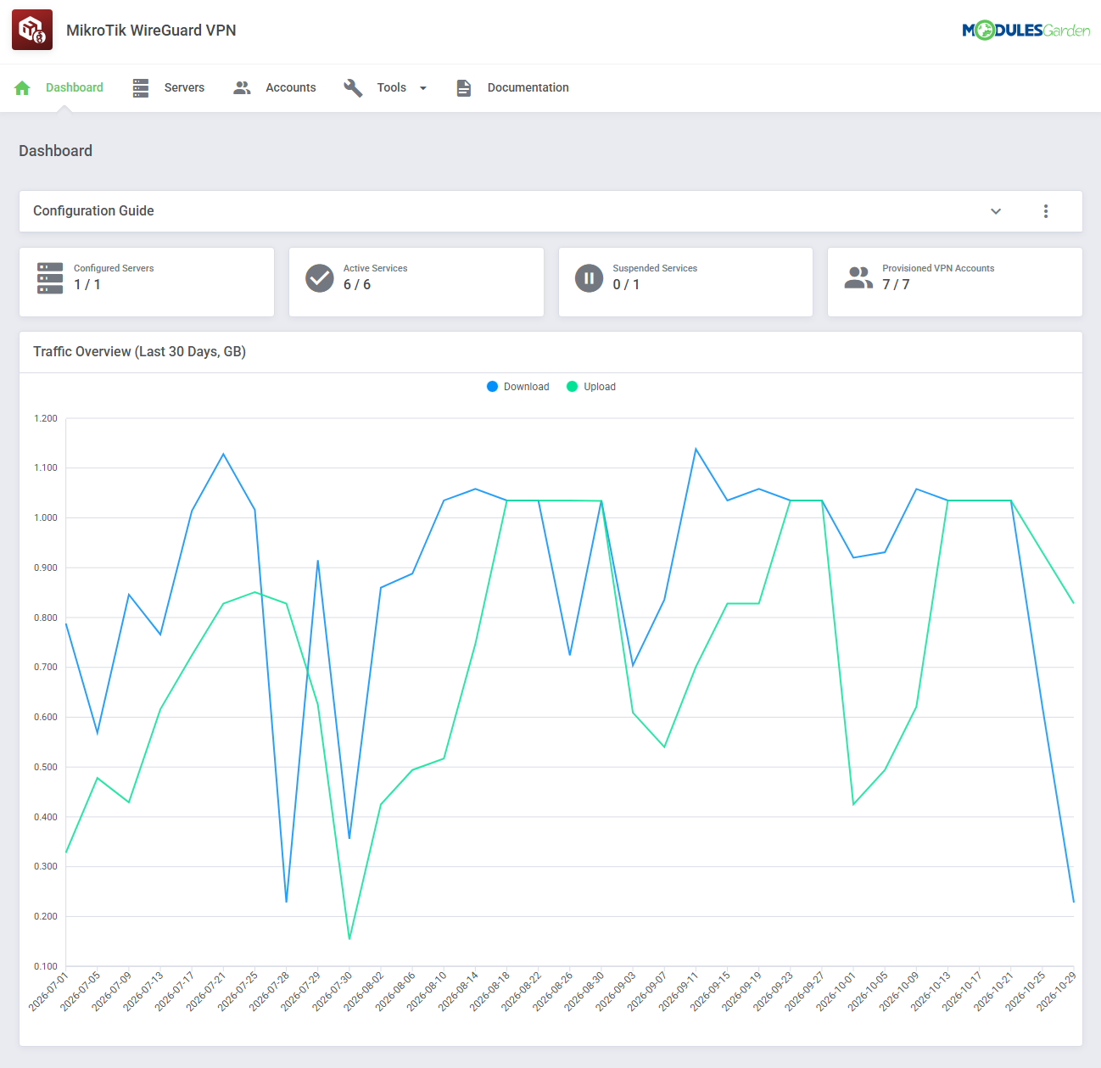Open the ModulesGarden logo link
The image size is (1101, 1068).
[1026, 31]
